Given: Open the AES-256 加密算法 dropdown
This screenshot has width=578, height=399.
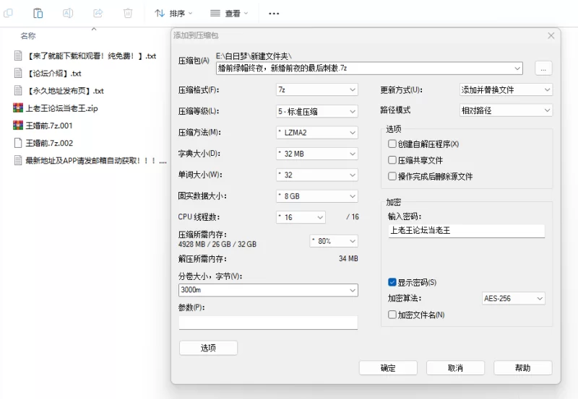Looking at the screenshot, I should 513,299.
